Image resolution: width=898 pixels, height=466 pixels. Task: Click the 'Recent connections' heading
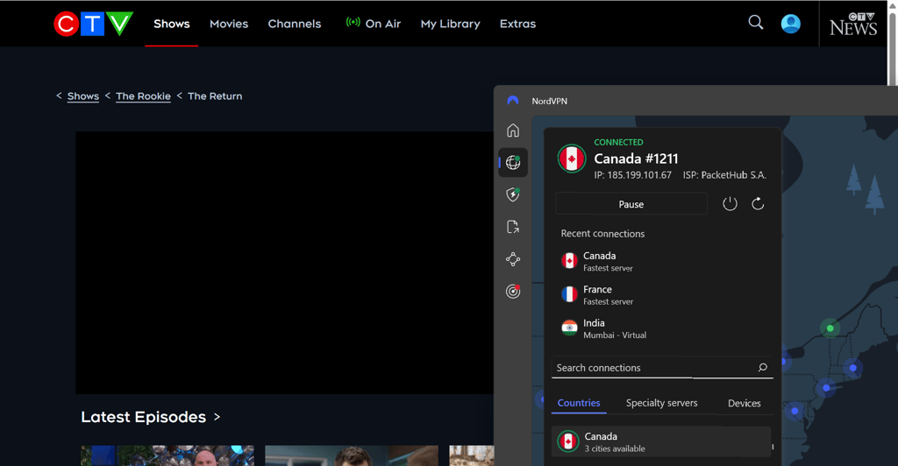point(602,233)
